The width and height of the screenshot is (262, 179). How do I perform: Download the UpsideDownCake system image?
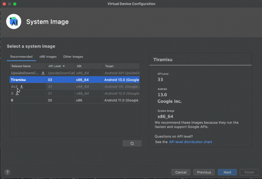[x=43, y=73]
